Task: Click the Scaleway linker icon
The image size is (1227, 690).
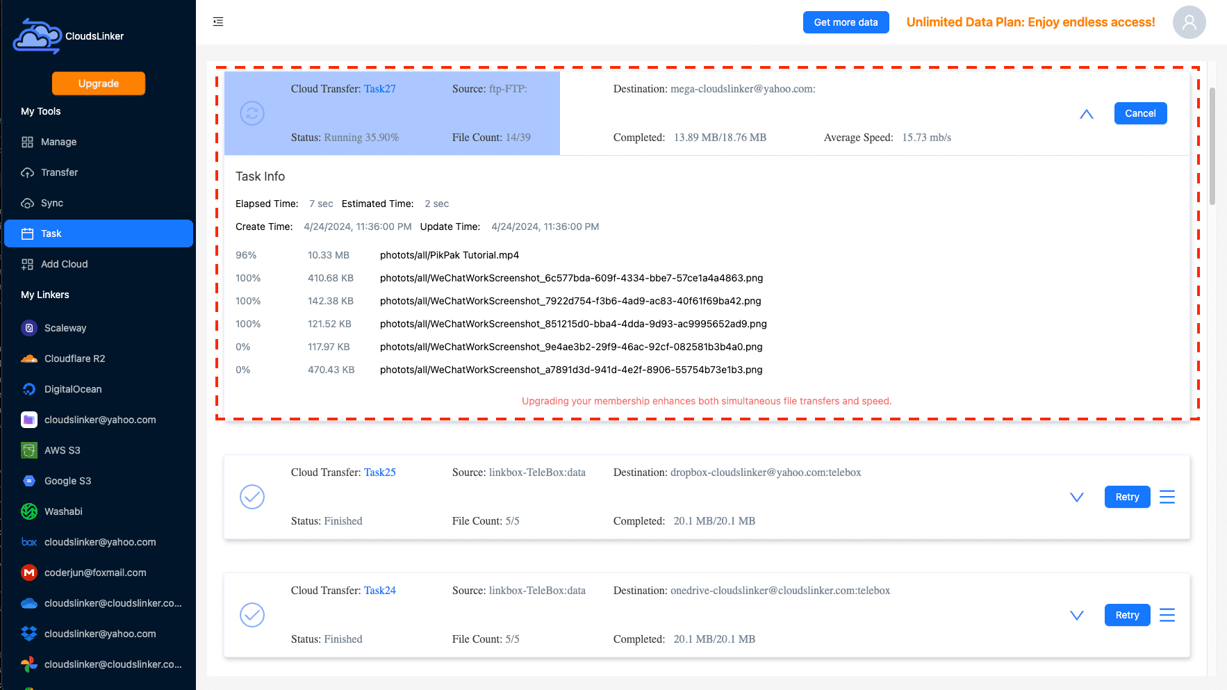Action: click(x=29, y=328)
